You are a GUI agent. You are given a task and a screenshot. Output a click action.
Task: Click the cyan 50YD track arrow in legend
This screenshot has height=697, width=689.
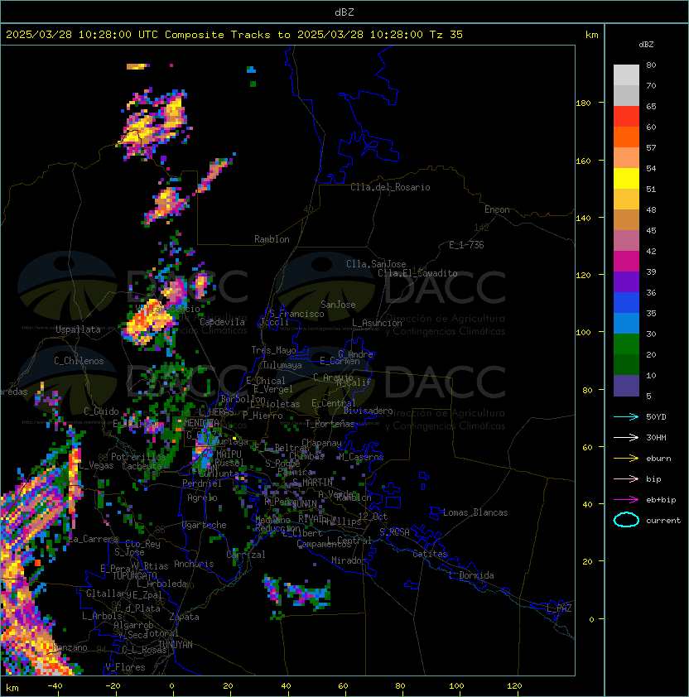626,416
